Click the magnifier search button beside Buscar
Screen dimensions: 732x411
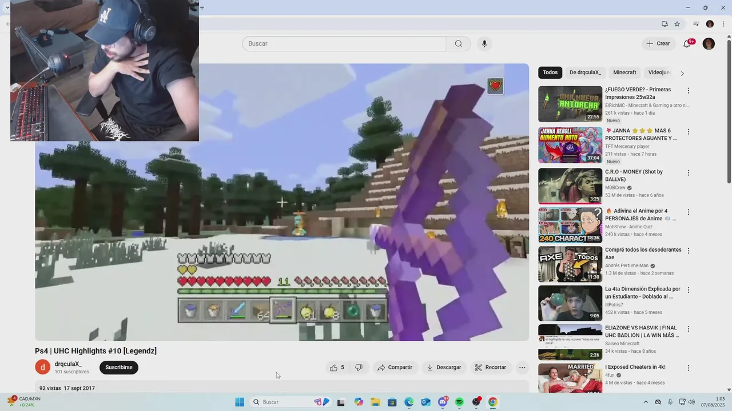coord(459,44)
